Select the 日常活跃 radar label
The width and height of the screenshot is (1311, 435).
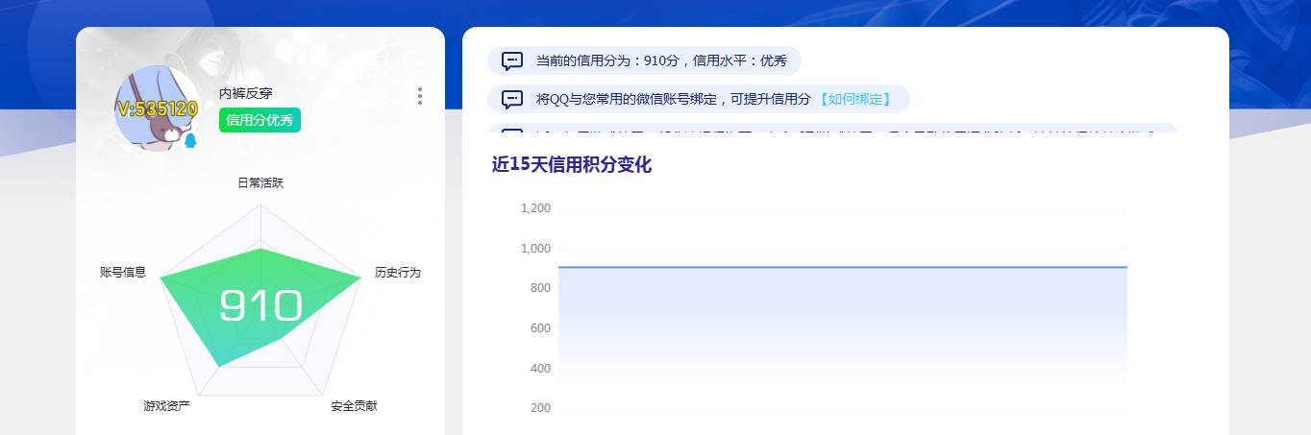tap(260, 182)
